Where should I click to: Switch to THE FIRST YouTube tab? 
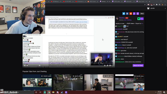click(x=68, y=2)
